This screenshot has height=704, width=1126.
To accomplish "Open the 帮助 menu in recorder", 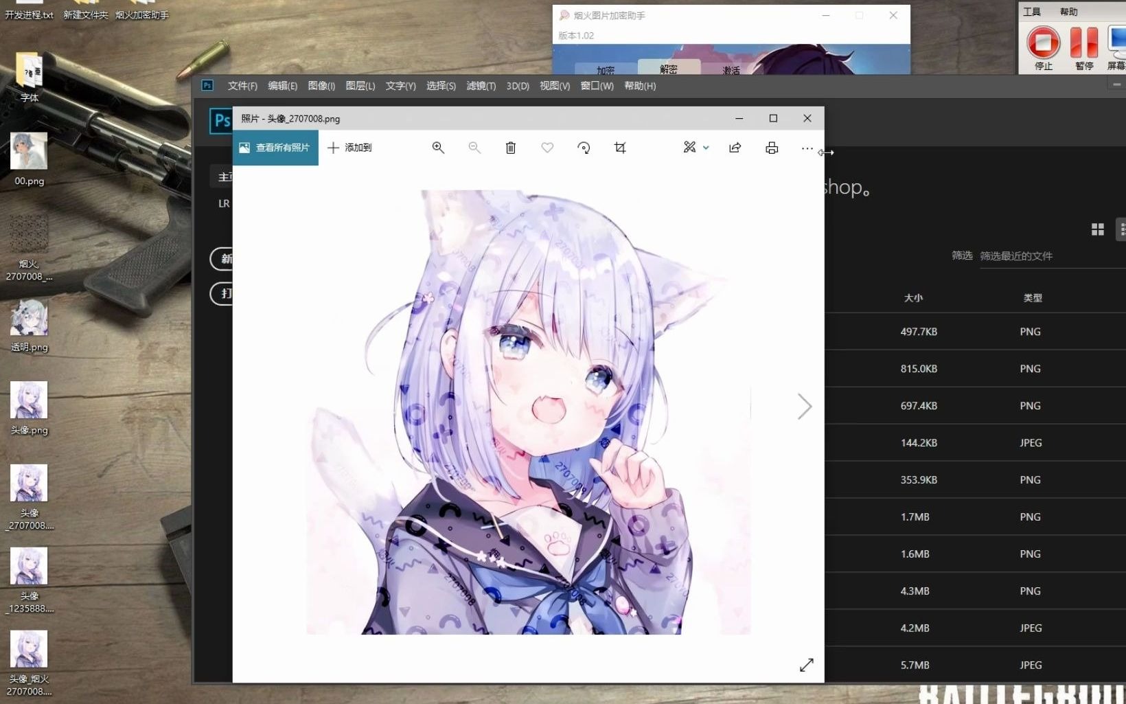I will 1068,12.
